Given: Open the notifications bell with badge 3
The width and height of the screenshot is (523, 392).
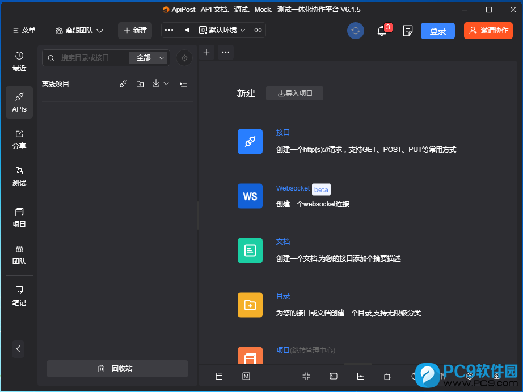Looking at the screenshot, I should (382, 31).
